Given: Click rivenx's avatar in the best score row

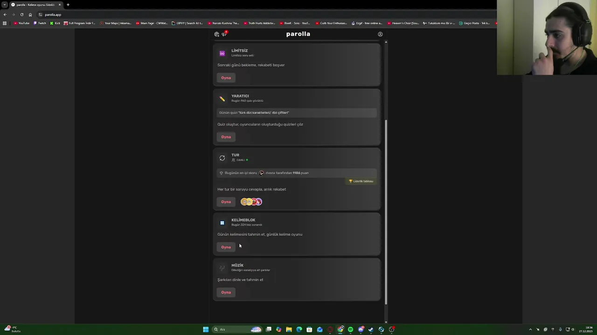Looking at the screenshot, I should (261, 173).
